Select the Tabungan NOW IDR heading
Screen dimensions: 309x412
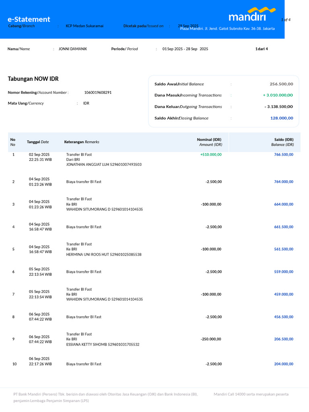(x=33, y=79)
